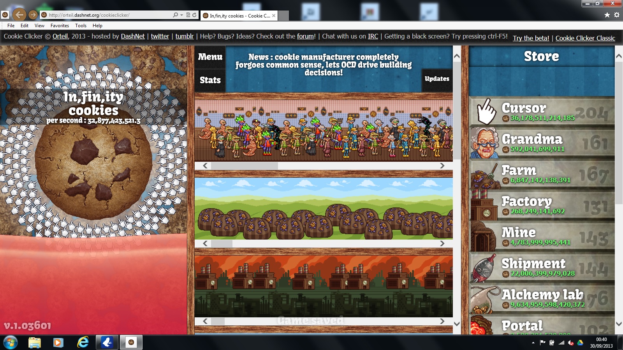This screenshot has width=623, height=350.
Task: Open the game Menu
Action: tap(210, 57)
